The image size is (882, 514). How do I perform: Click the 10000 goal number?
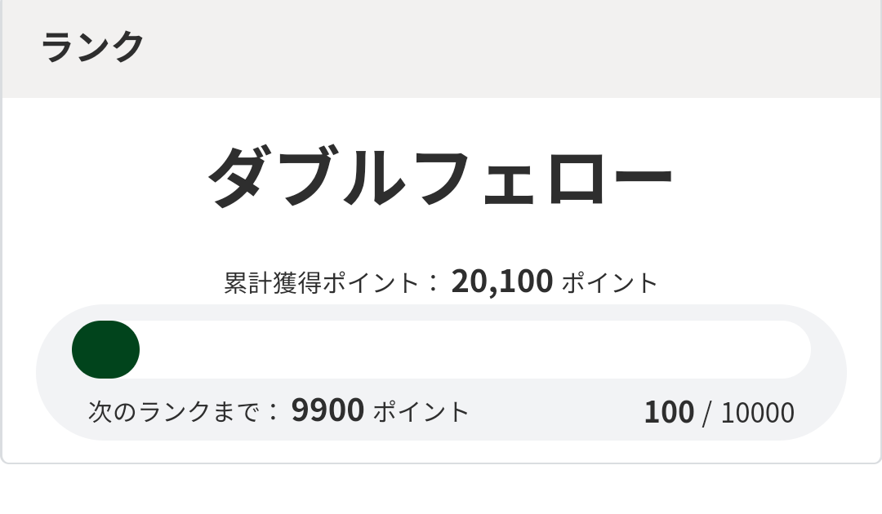pyautogui.click(x=757, y=414)
